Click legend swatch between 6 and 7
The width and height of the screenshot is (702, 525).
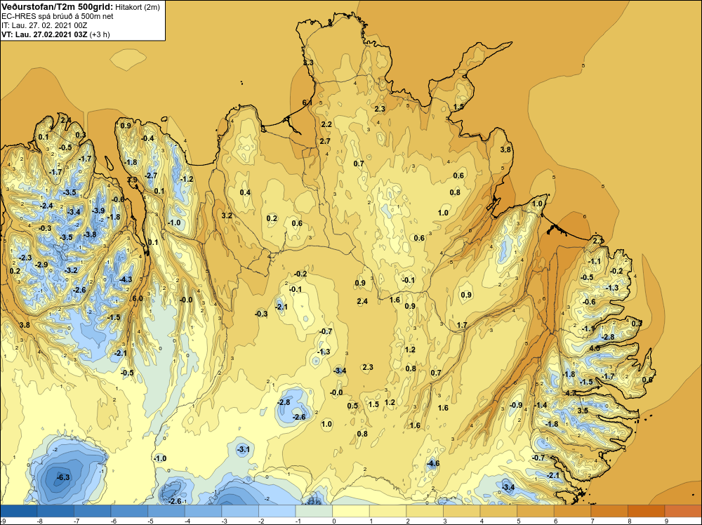[572, 511]
